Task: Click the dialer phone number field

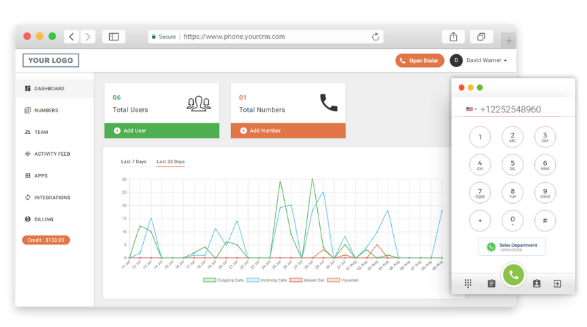Action: click(x=511, y=110)
